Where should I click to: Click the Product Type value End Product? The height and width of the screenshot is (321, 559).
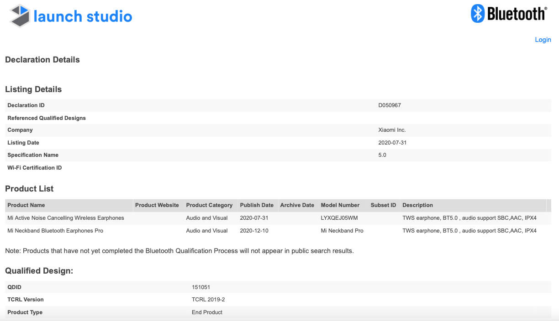click(207, 312)
